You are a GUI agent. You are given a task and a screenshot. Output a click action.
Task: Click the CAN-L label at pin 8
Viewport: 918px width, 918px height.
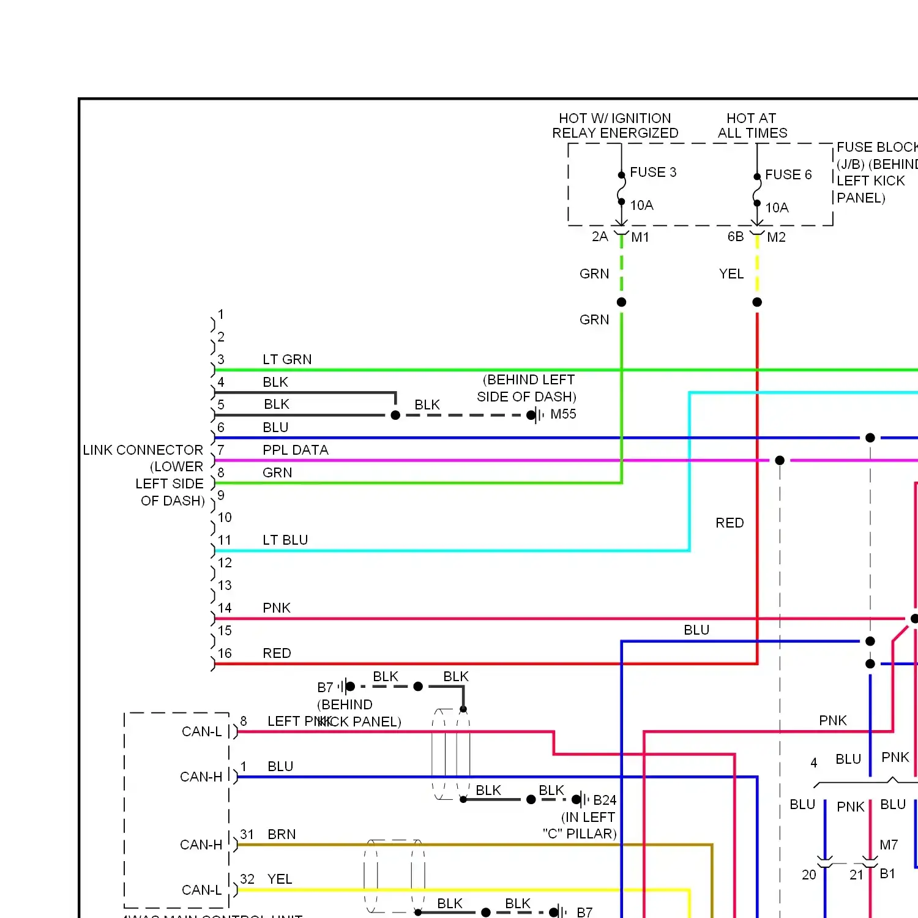coord(202,731)
